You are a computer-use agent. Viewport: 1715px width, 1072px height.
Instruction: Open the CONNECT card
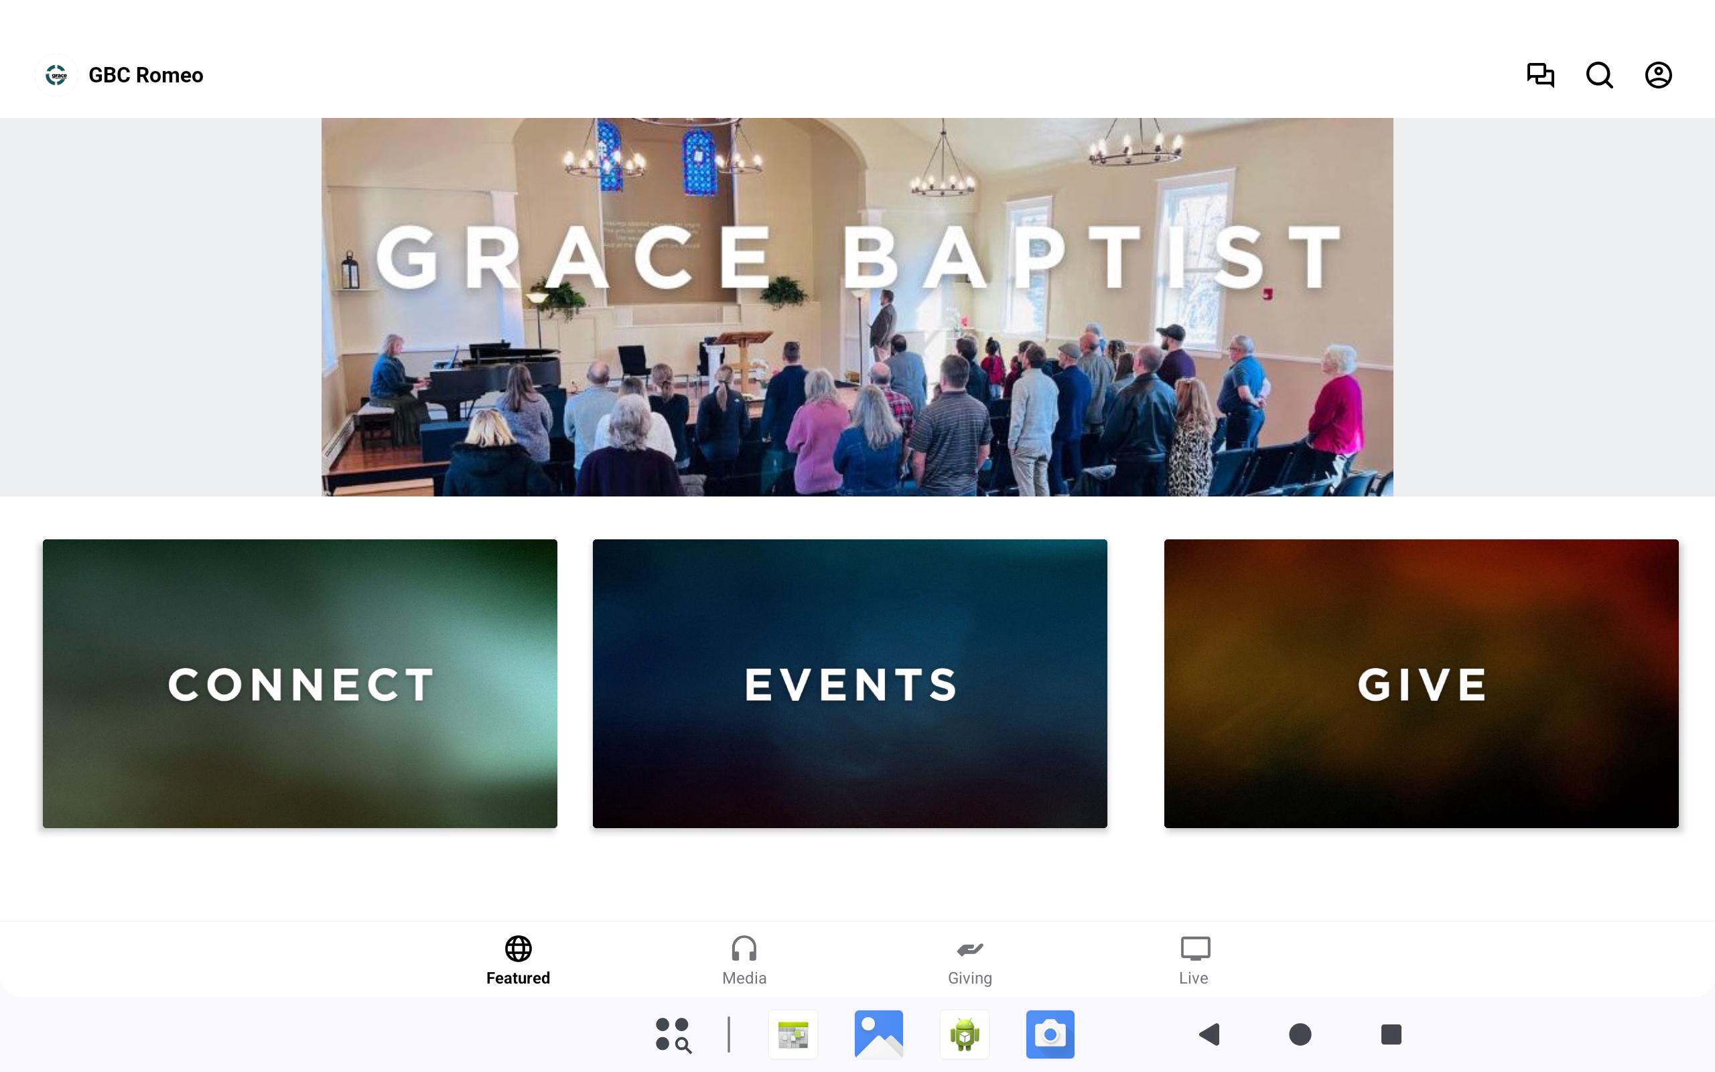[299, 683]
